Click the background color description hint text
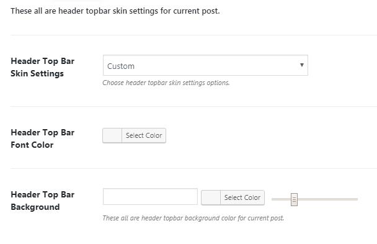 [x=193, y=218]
